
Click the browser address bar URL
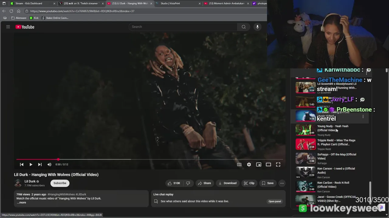coord(82,11)
